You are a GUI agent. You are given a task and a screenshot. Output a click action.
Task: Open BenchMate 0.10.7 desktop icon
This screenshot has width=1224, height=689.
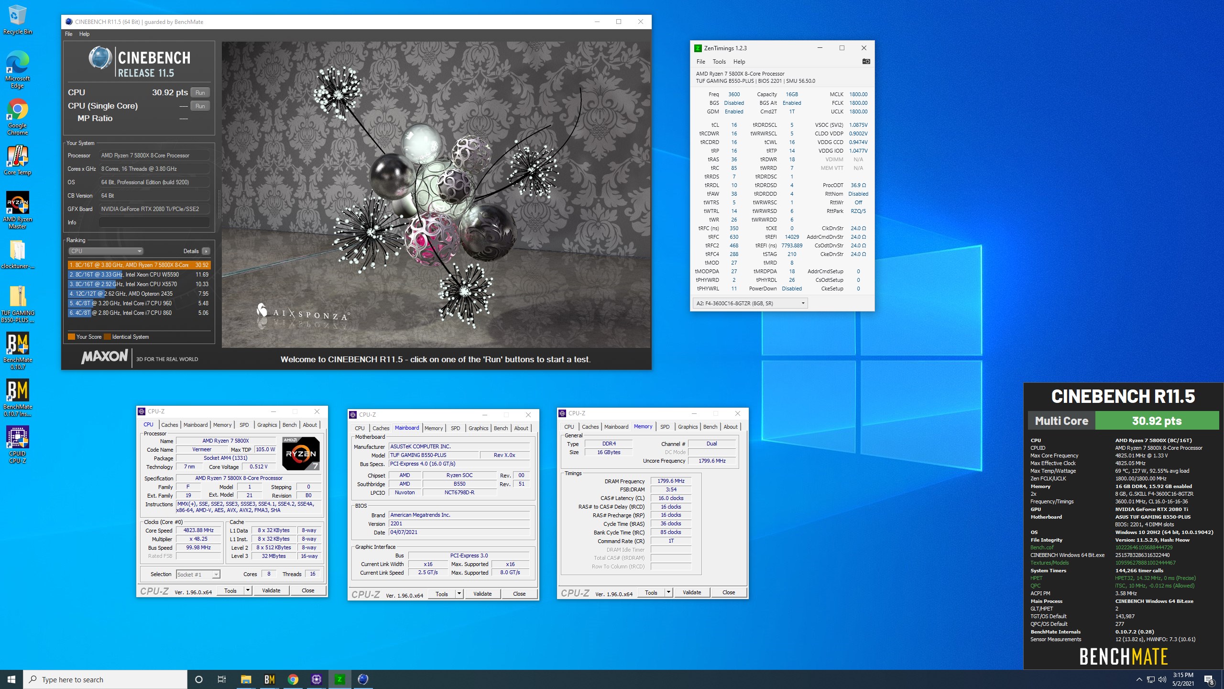coord(18,351)
